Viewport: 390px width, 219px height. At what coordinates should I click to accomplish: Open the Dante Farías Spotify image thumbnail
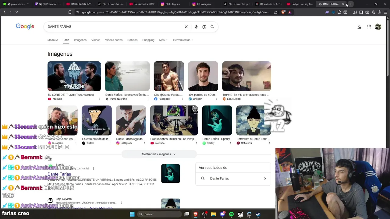click(217, 120)
